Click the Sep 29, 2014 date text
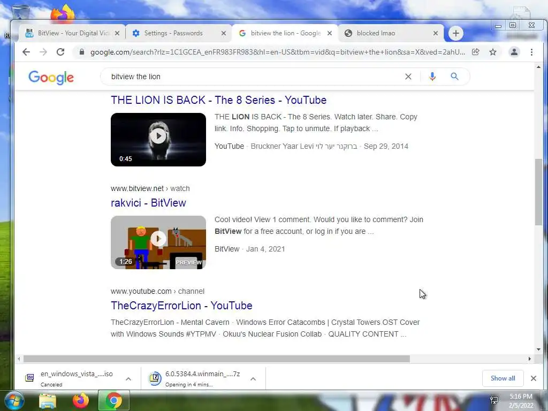The image size is (548, 411). 386,146
